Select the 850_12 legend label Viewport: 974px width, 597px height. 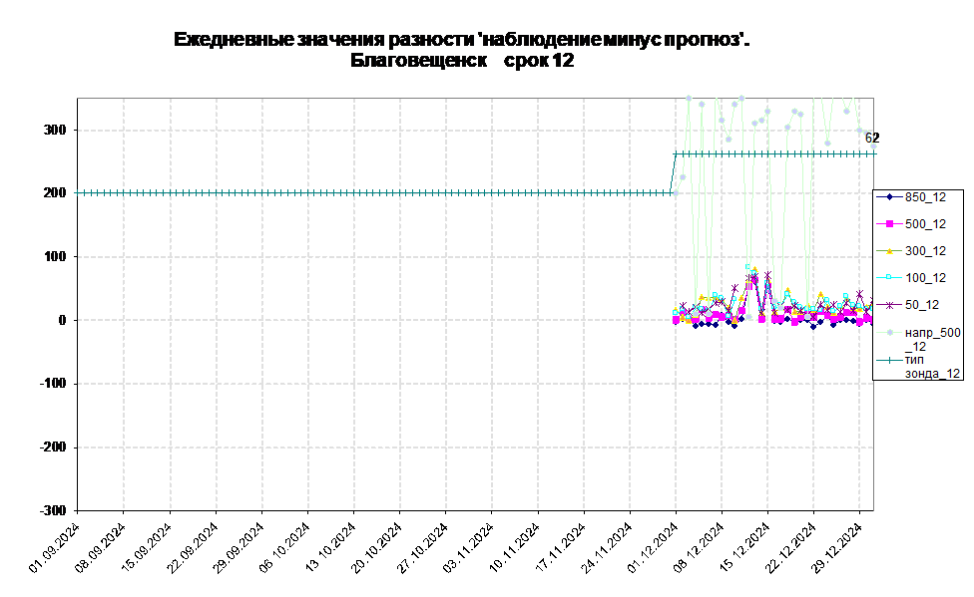coord(925,196)
